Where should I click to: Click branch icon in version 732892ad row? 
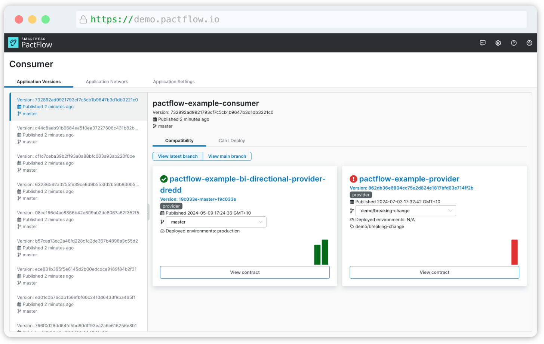click(19, 114)
